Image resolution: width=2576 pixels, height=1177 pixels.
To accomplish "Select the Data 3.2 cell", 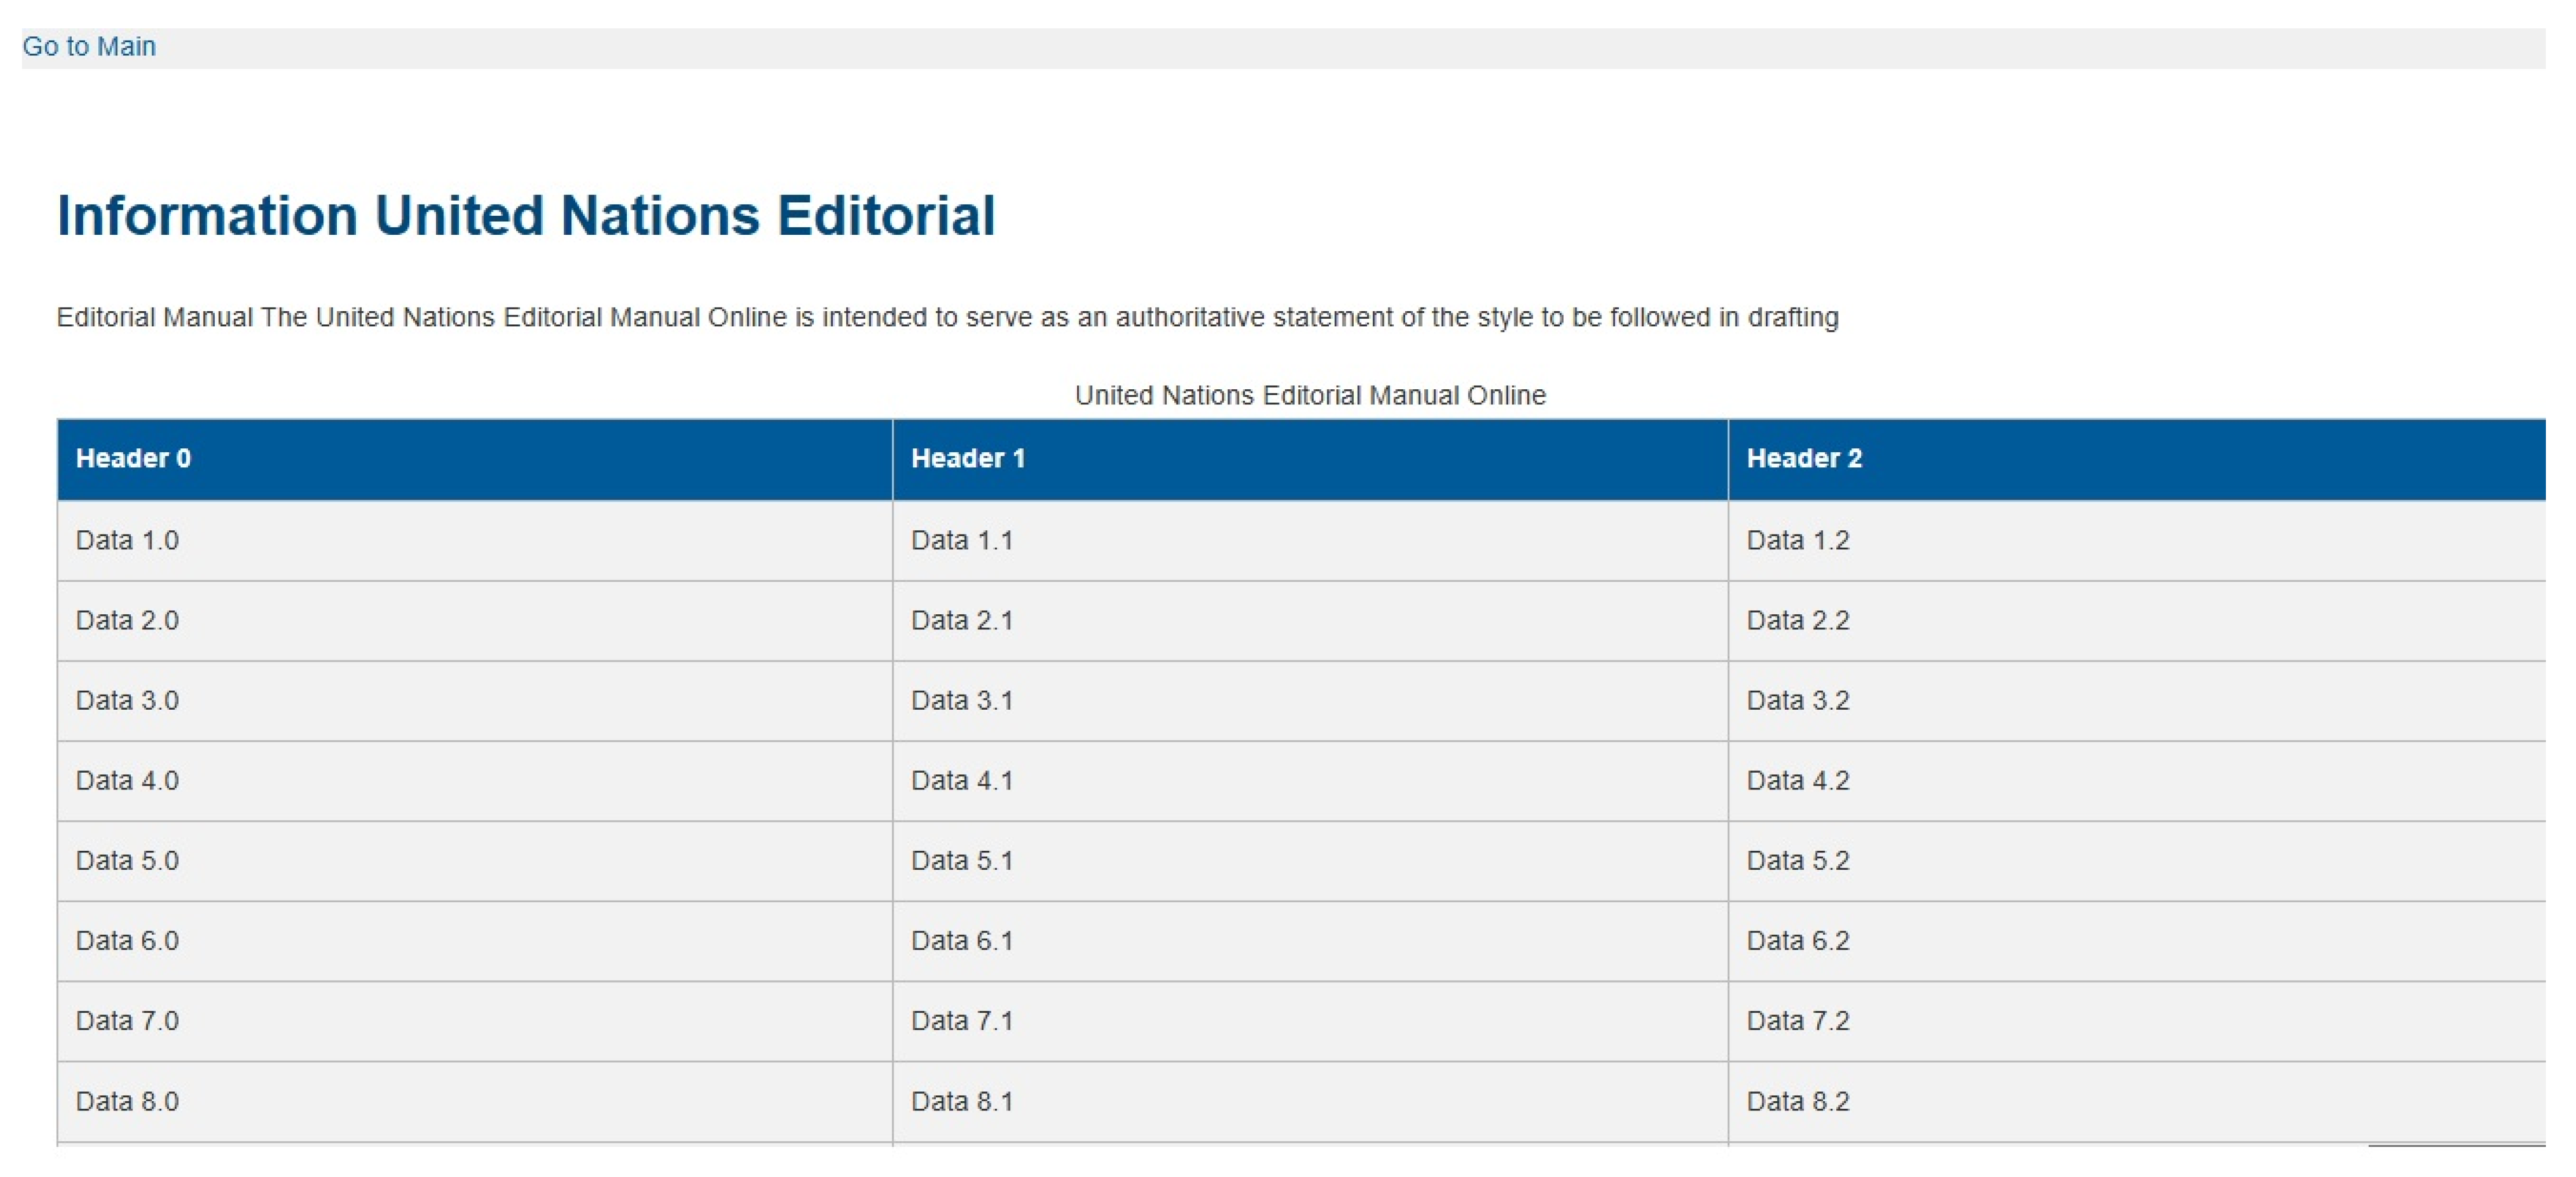I will [x=2138, y=702].
